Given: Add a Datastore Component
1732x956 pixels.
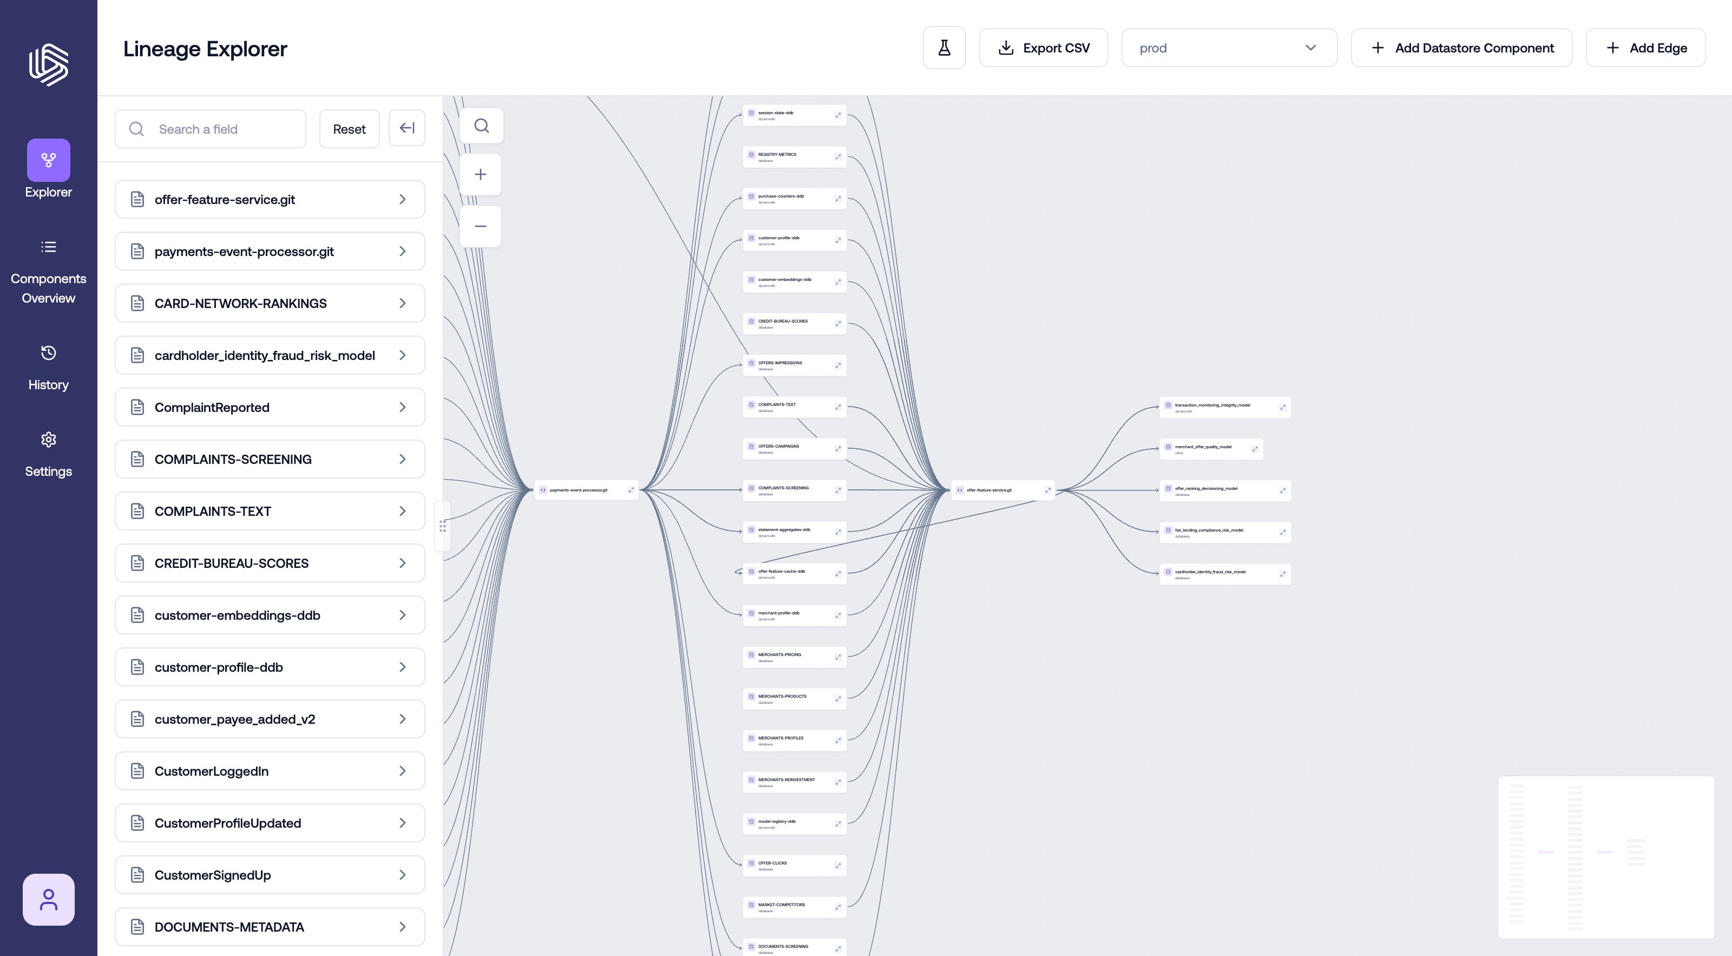Looking at the screenshot, I should coord(1462,48).
